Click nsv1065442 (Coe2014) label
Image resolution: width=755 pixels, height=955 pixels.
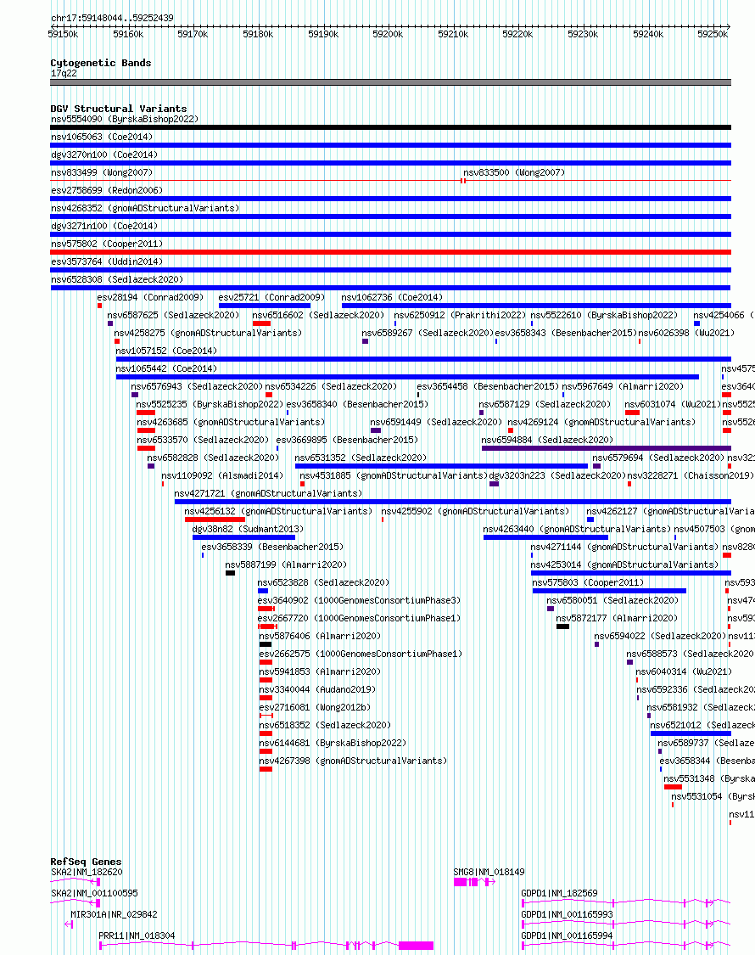166,368
